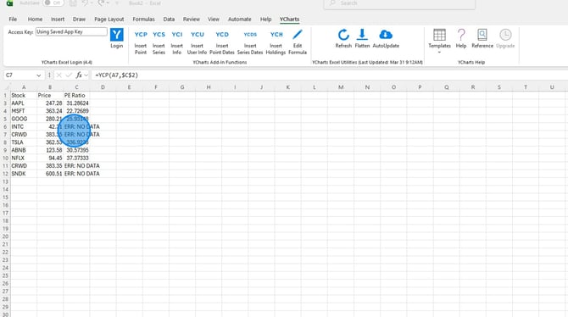Open the Templates dropdown arrow
568x317 pixels.
439,53
